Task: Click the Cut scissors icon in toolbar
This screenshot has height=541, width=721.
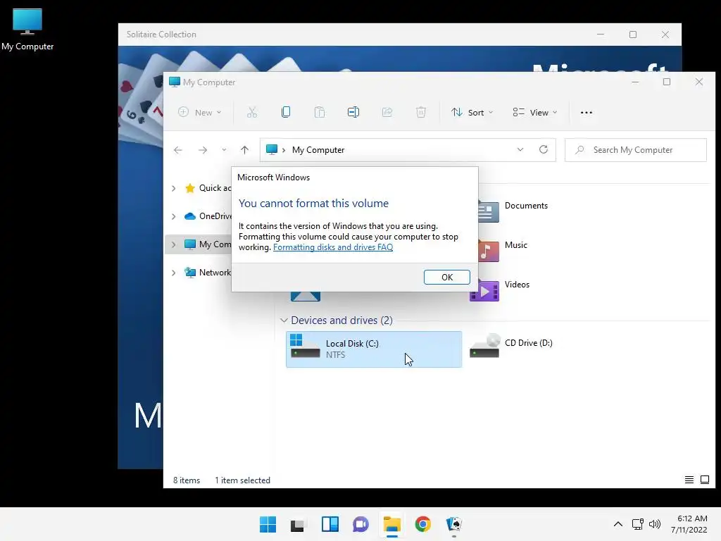Action: coord(252,112)
